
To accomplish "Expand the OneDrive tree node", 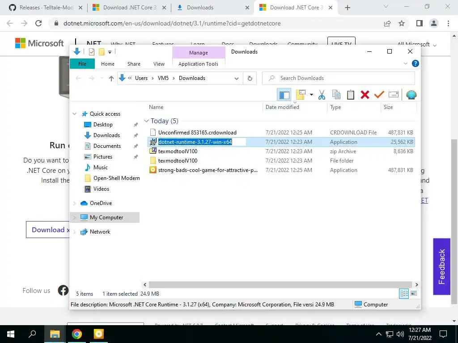I will click(75, 203).
